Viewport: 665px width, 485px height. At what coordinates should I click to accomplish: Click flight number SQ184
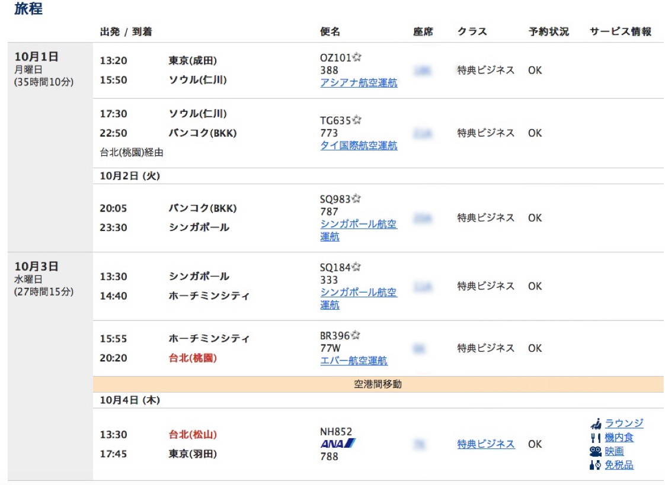tap(335, 267)
